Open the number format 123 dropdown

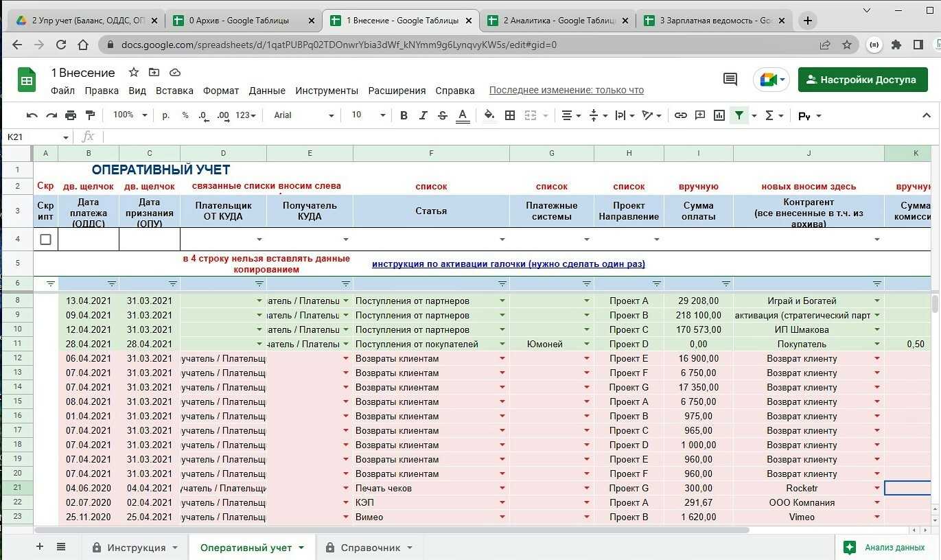(246, 115)
